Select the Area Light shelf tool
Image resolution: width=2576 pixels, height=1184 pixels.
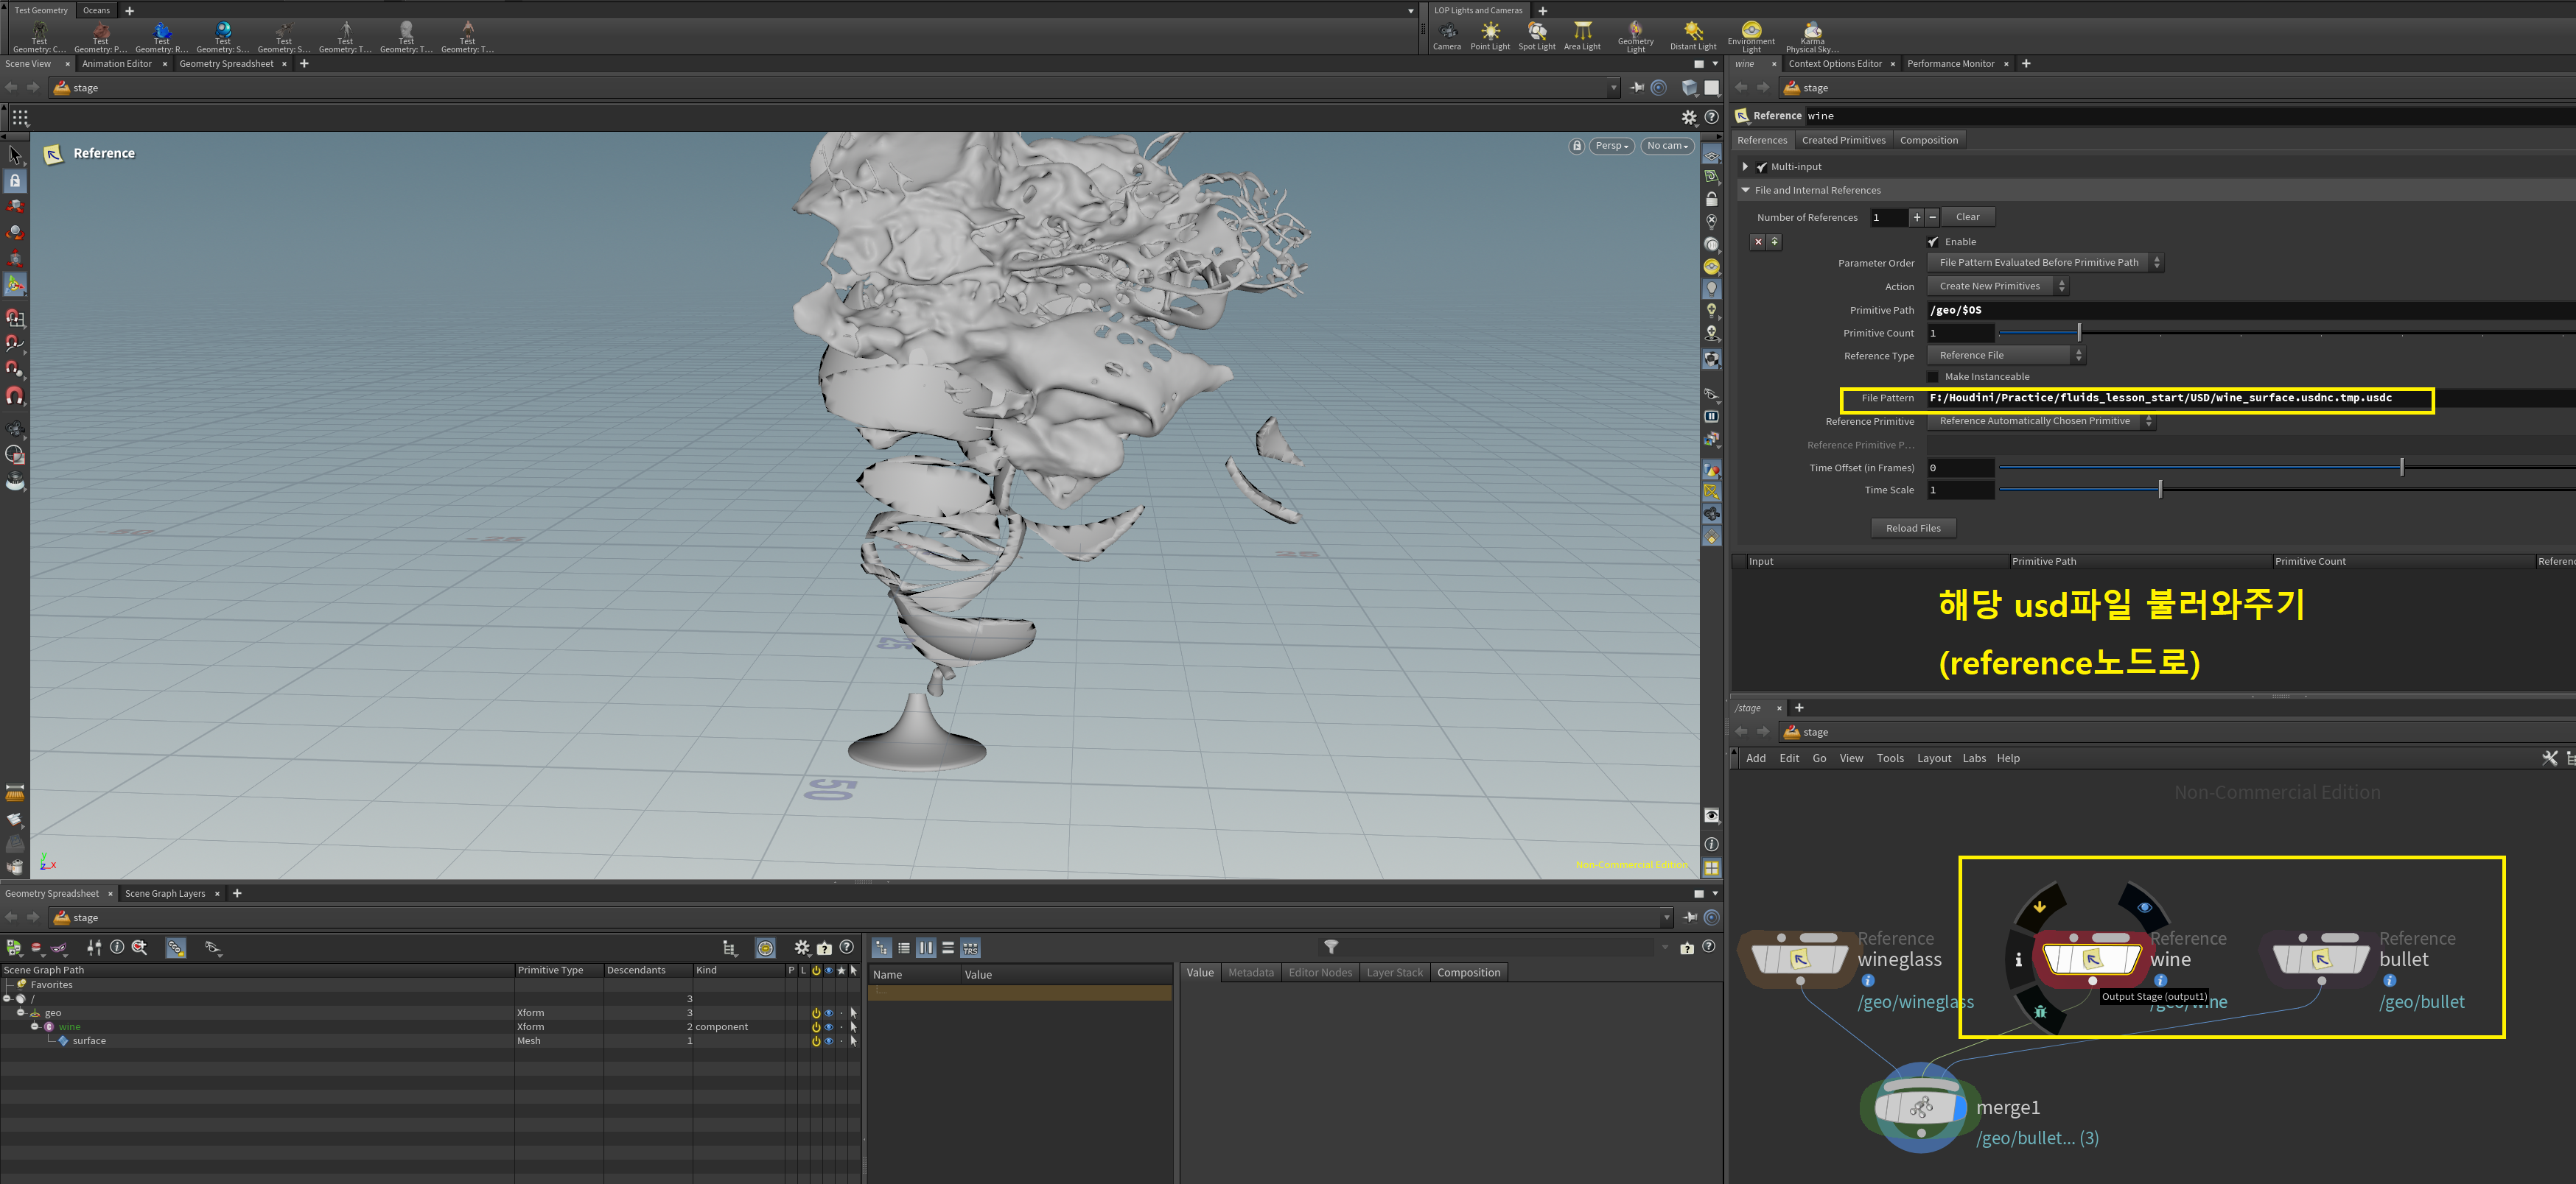(x=1581, y=35)
